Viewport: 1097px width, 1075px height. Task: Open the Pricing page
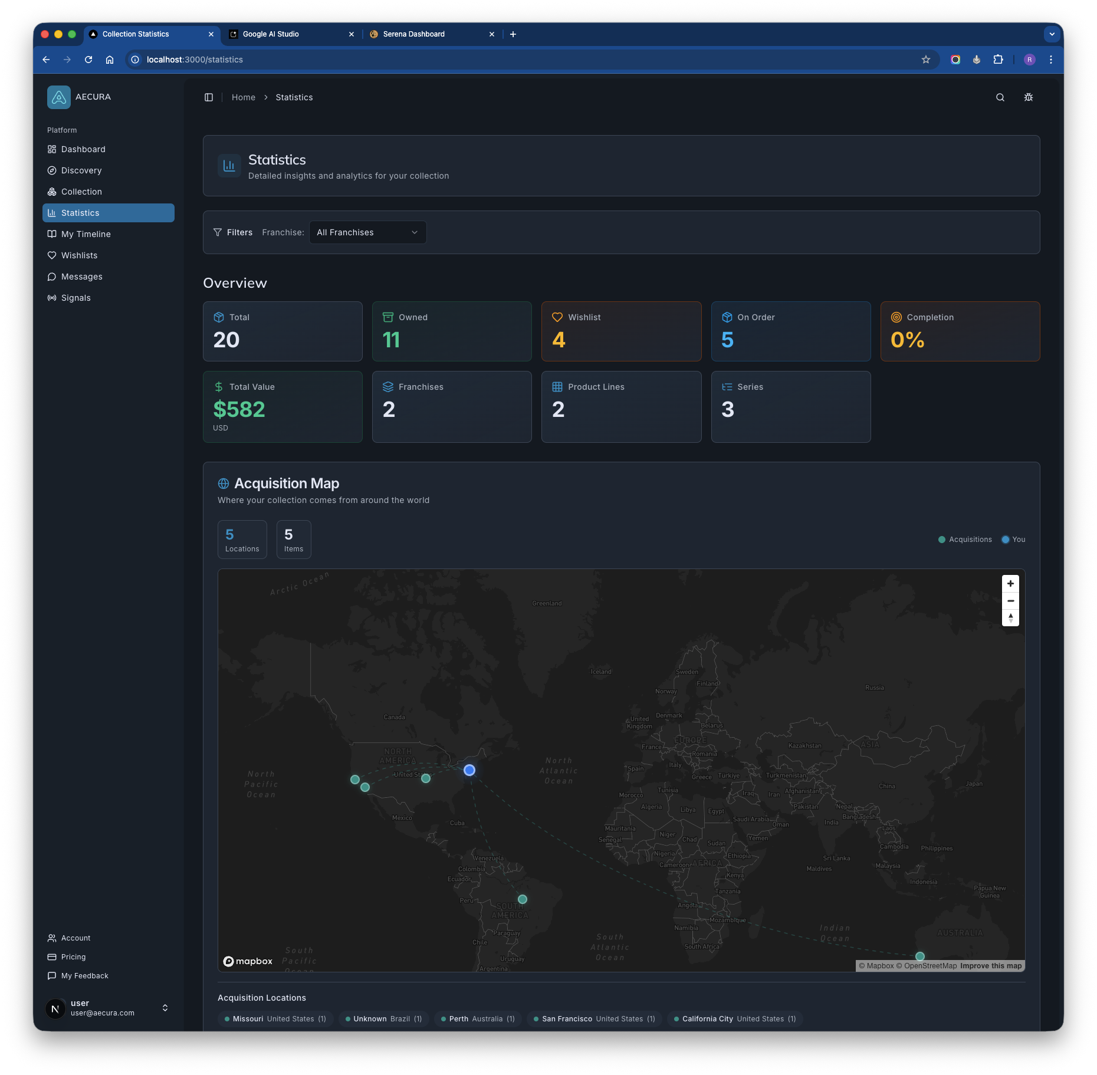(109, 957)
